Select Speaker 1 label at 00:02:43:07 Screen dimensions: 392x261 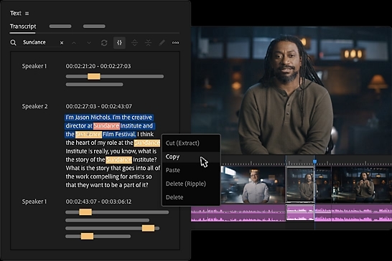pyautogui.click(x=34, y=201)
